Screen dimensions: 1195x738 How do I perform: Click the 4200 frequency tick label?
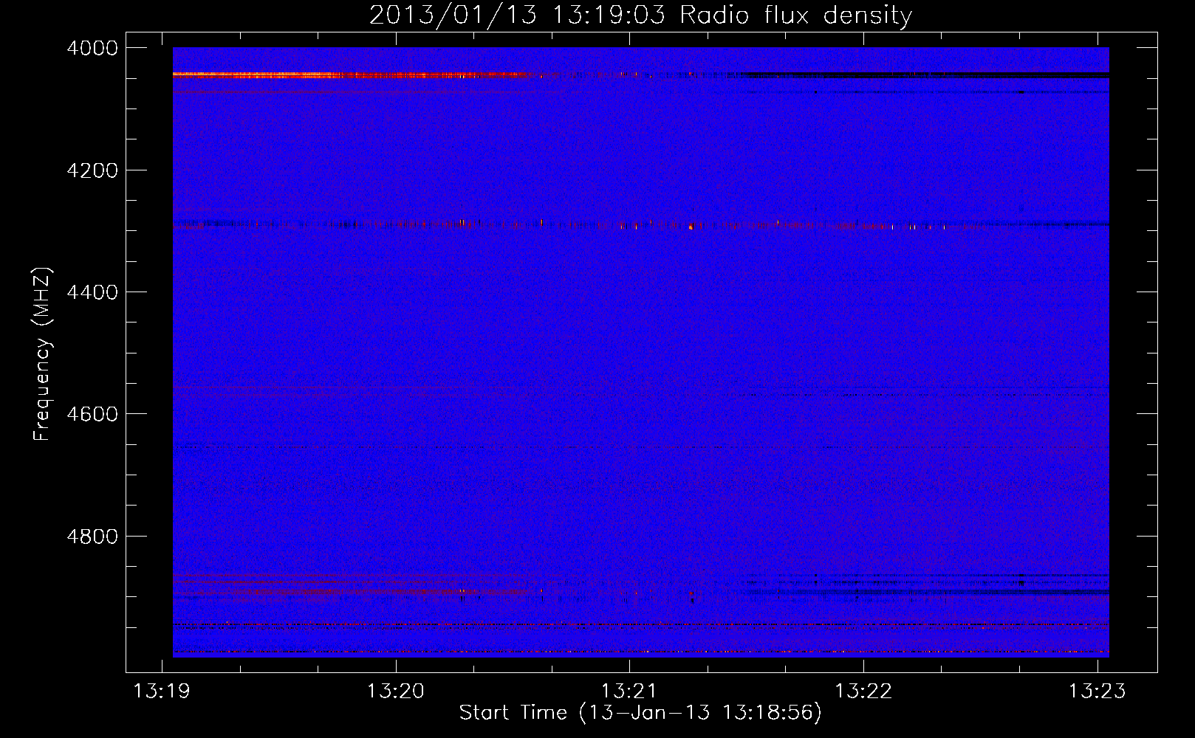92,170
